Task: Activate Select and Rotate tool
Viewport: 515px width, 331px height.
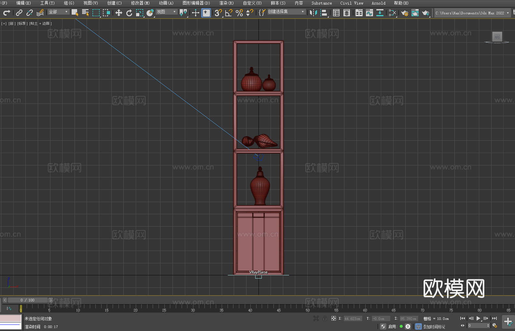Action: tap(129, 13)
